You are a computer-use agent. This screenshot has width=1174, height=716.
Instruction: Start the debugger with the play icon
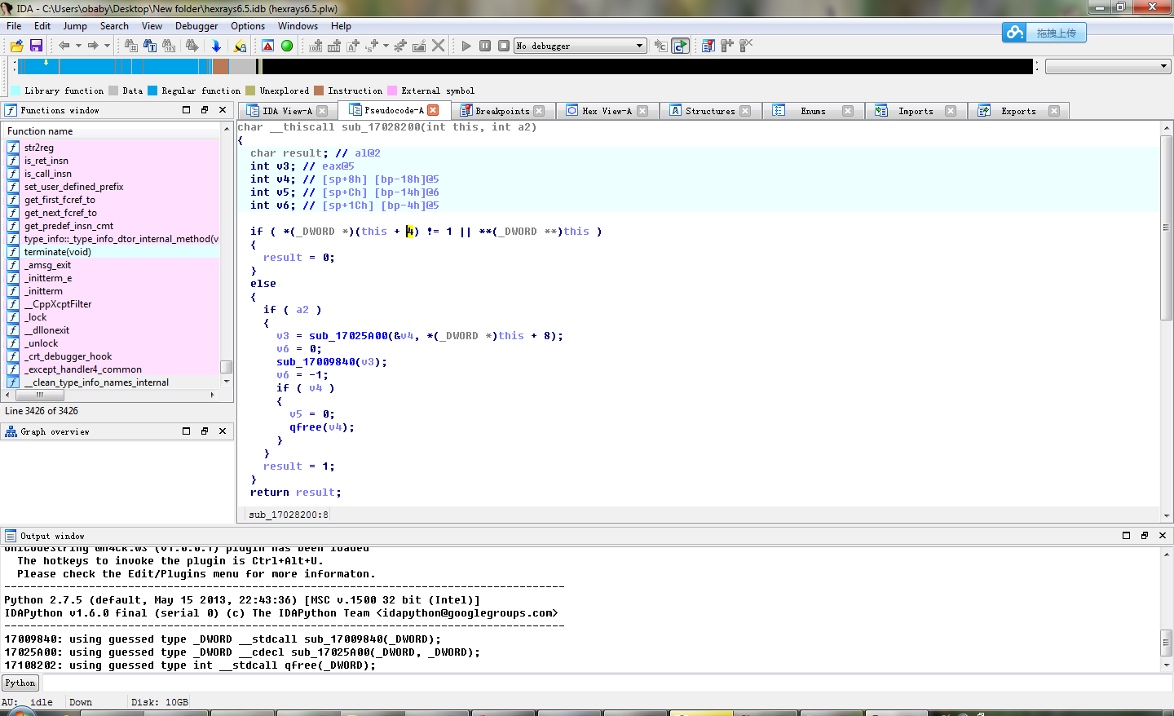(x=466, y=46)
